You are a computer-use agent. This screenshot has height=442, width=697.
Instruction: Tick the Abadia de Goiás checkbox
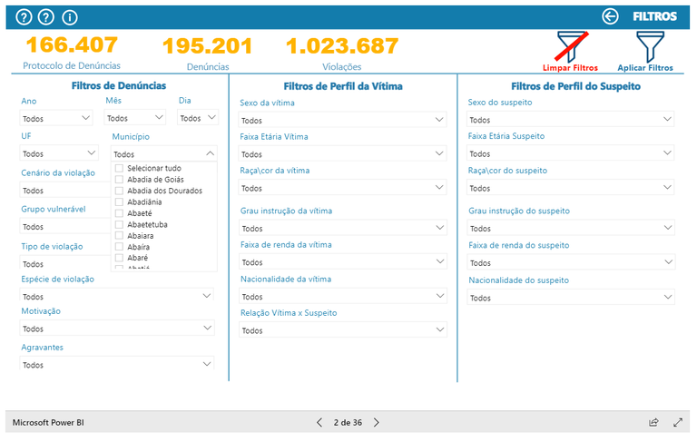click(119, 180)
